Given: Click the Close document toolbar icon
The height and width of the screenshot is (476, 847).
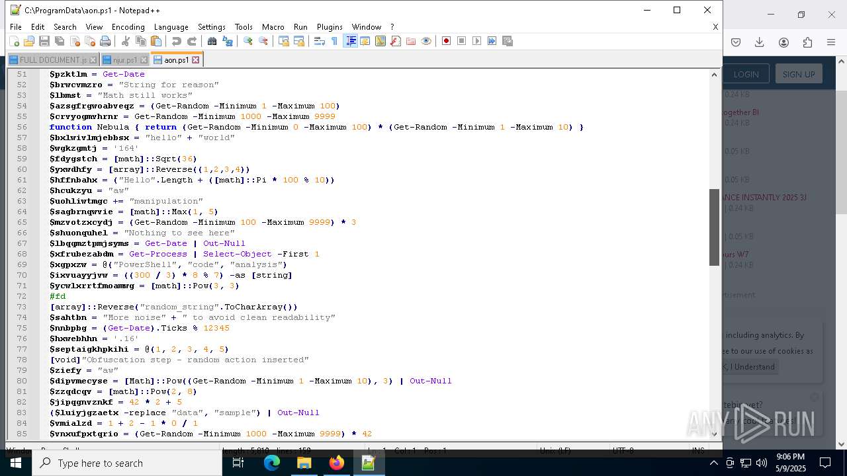Looking at the screenshot, I should pyautogui.click(x=75, y=41).
